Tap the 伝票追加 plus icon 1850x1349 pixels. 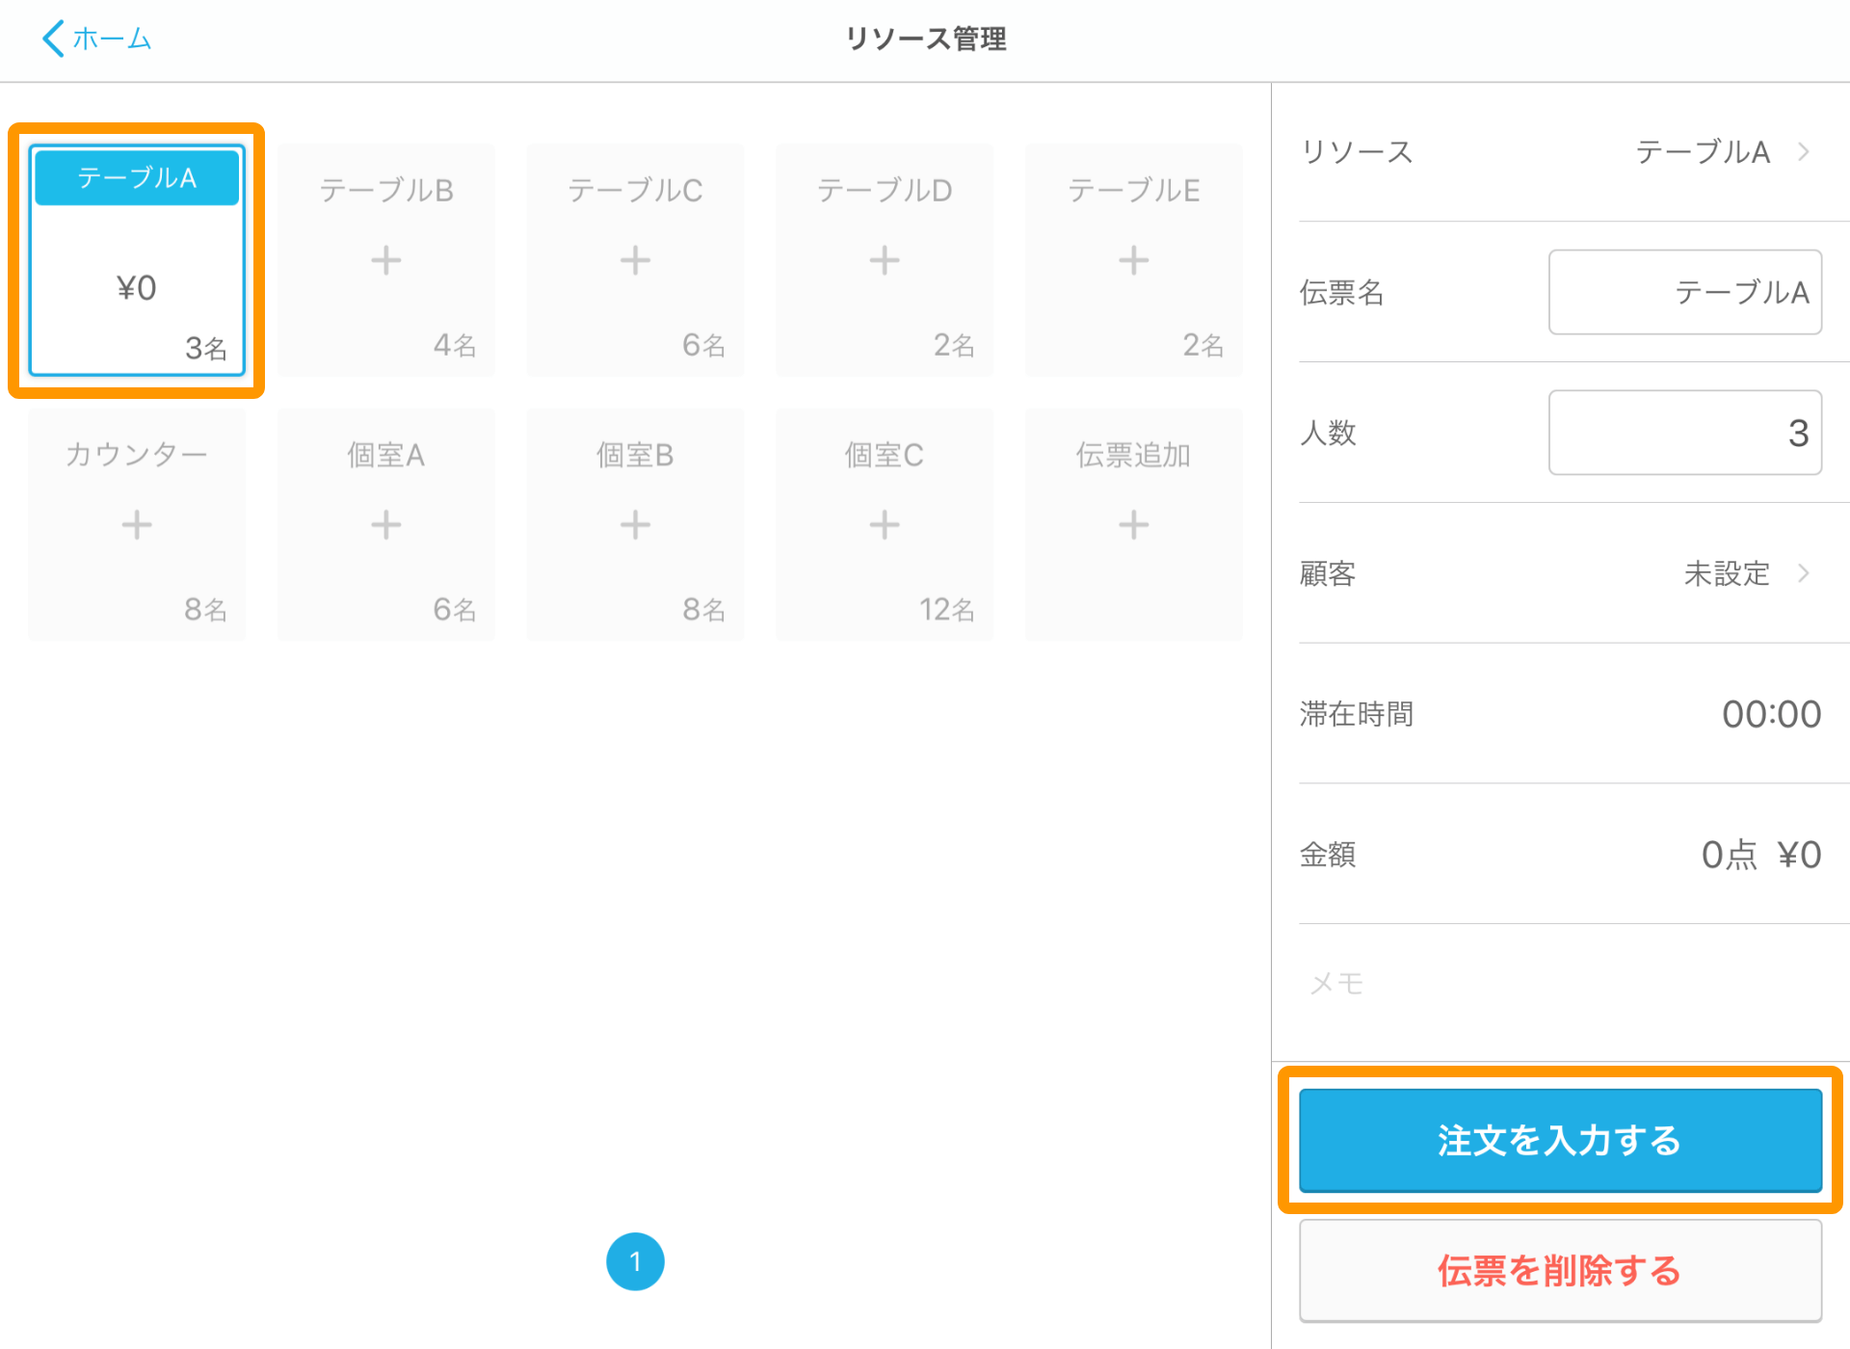(x=1132, y=524)
